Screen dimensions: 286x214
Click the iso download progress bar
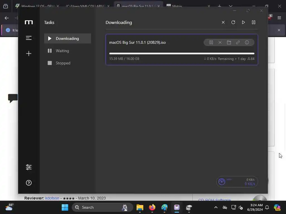tap(182, 53)
